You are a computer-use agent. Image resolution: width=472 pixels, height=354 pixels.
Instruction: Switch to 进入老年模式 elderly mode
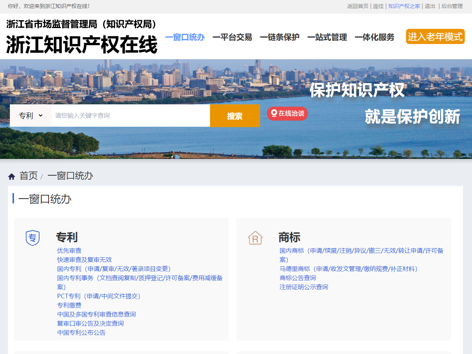435,37
